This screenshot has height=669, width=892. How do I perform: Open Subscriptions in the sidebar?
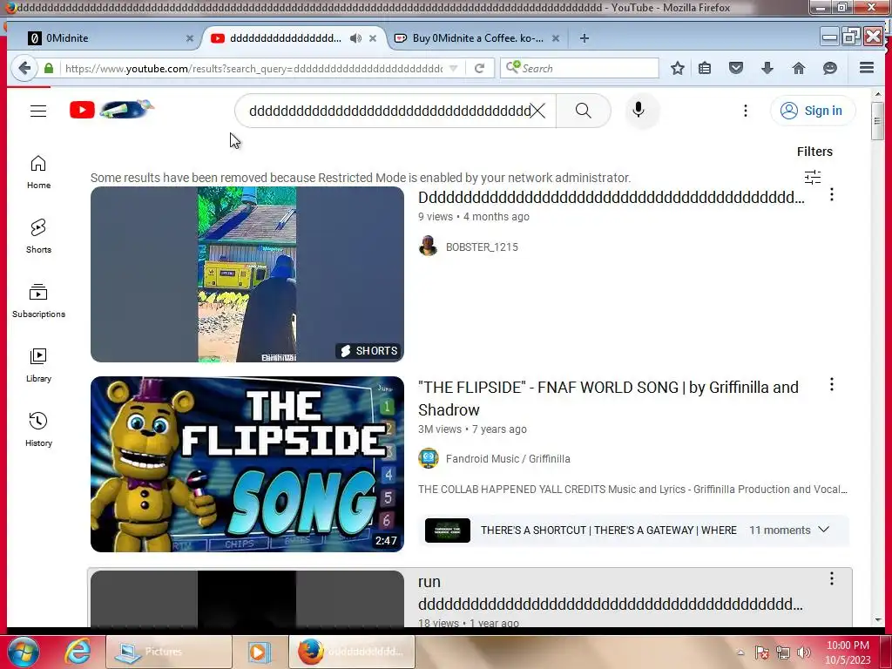pyautogui.click(x=38, y=301)
